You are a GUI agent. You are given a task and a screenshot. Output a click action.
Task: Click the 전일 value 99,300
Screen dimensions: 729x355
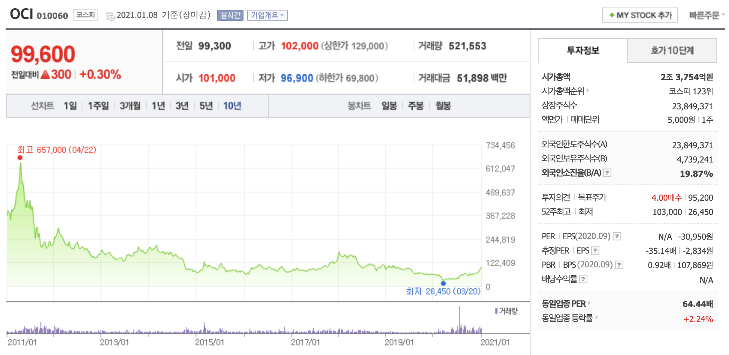pos(215,46)
